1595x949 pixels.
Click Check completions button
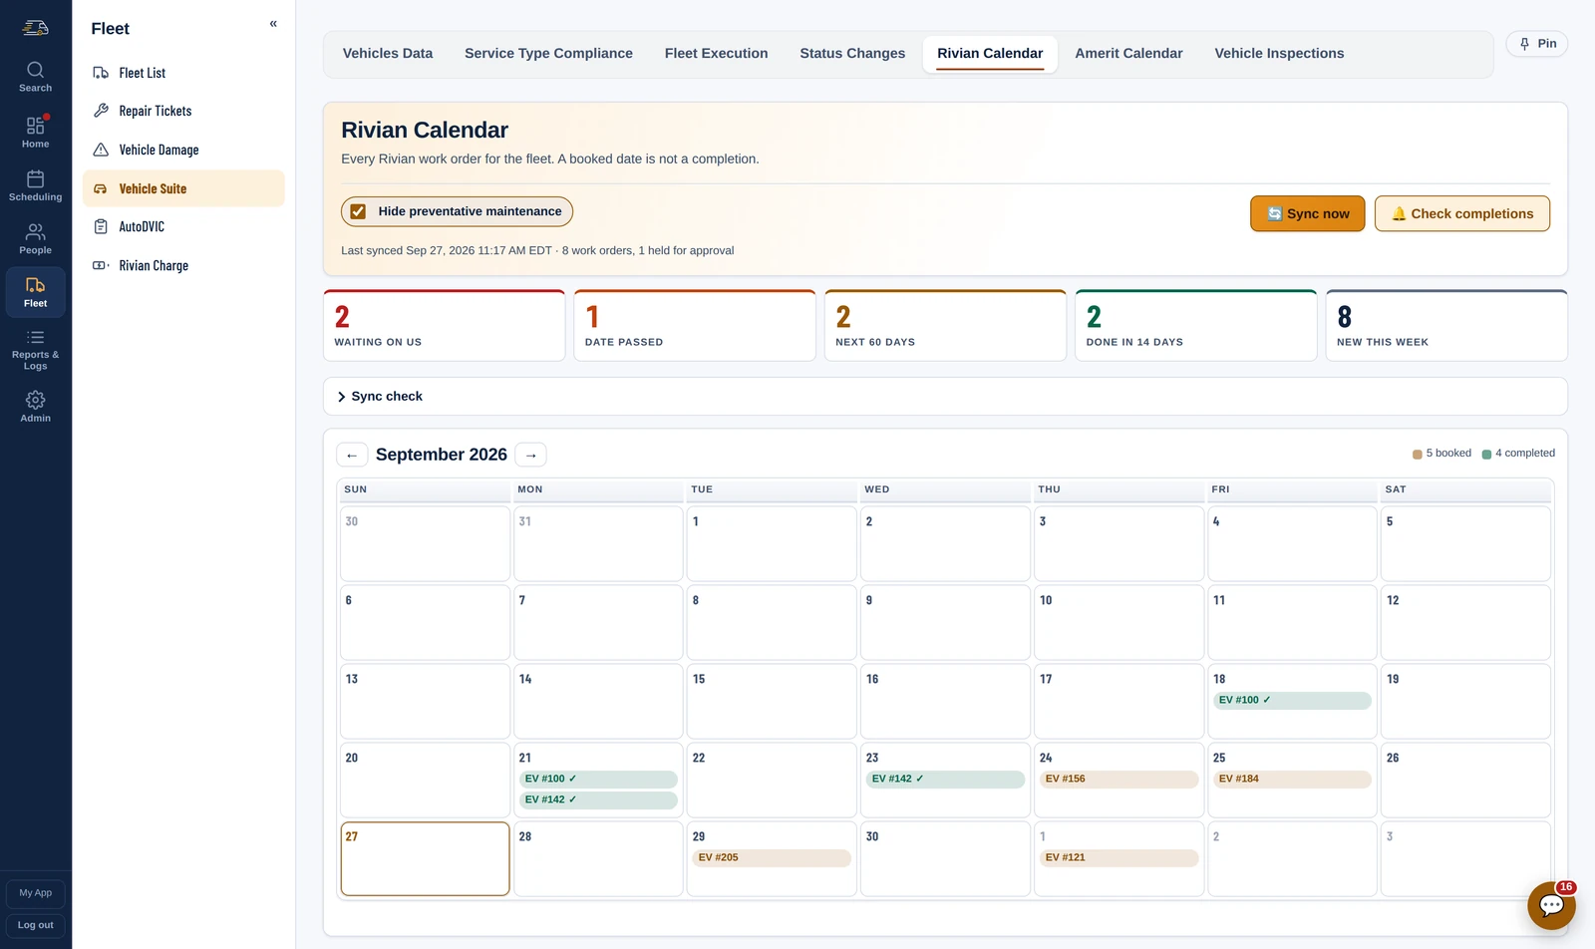pos(1461,213)
